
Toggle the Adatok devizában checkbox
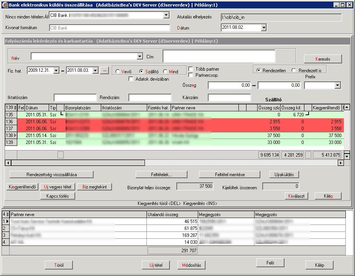pyautogui.click(x=131, y=79)
